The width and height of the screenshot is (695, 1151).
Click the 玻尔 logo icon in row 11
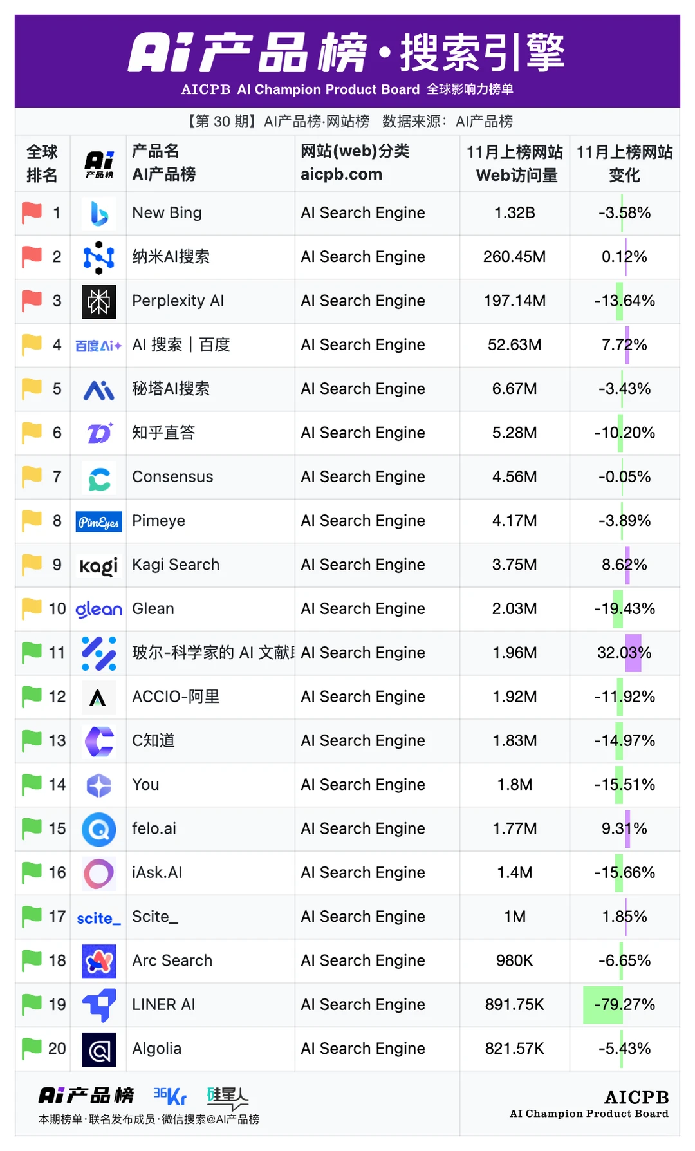click(x=99, y=653)
